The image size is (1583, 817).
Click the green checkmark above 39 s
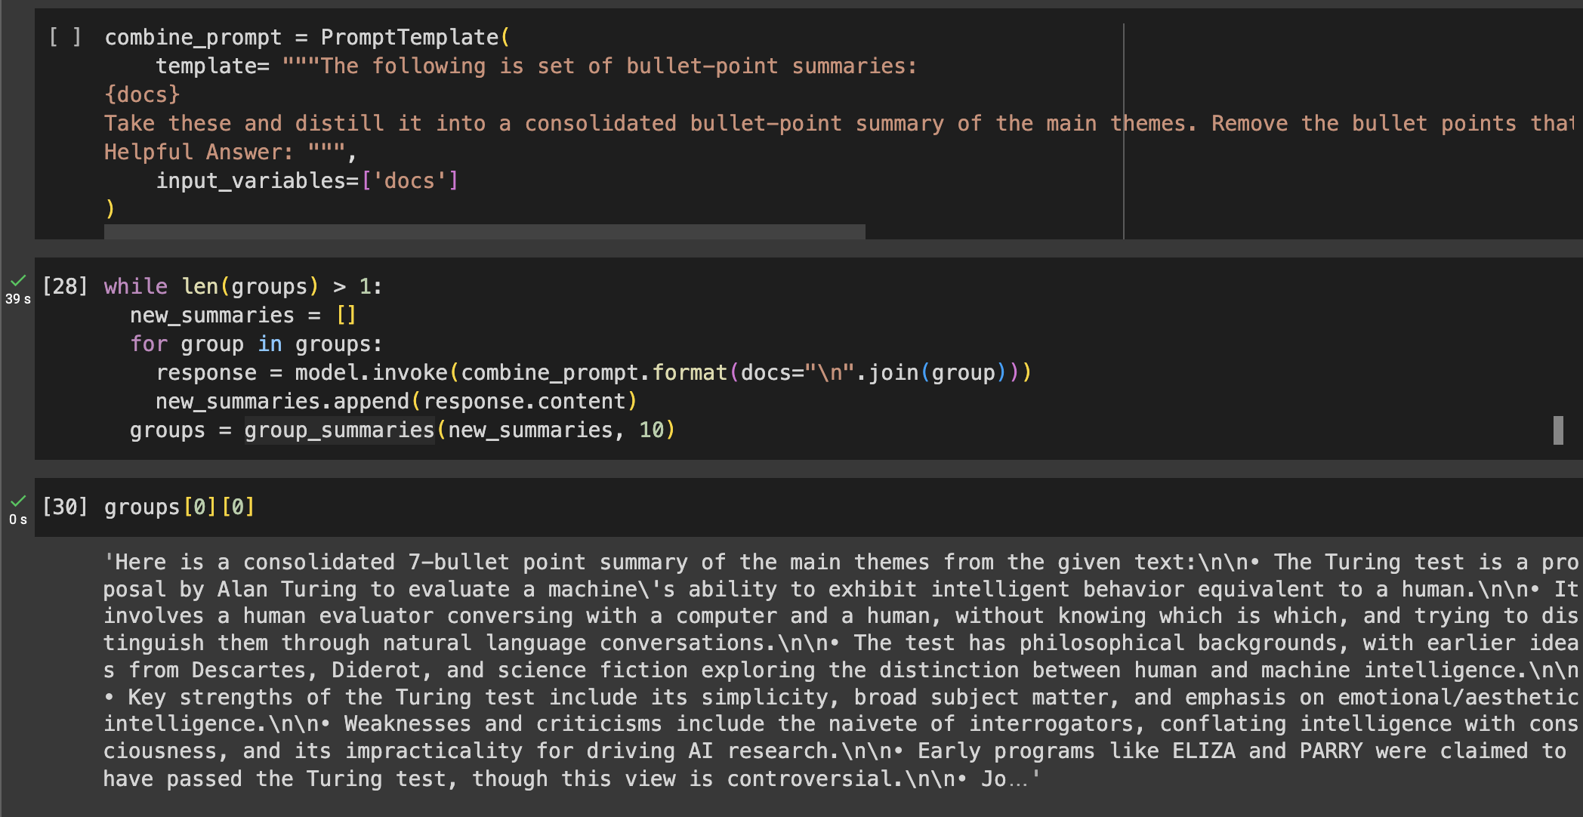(x=18, y=282)
